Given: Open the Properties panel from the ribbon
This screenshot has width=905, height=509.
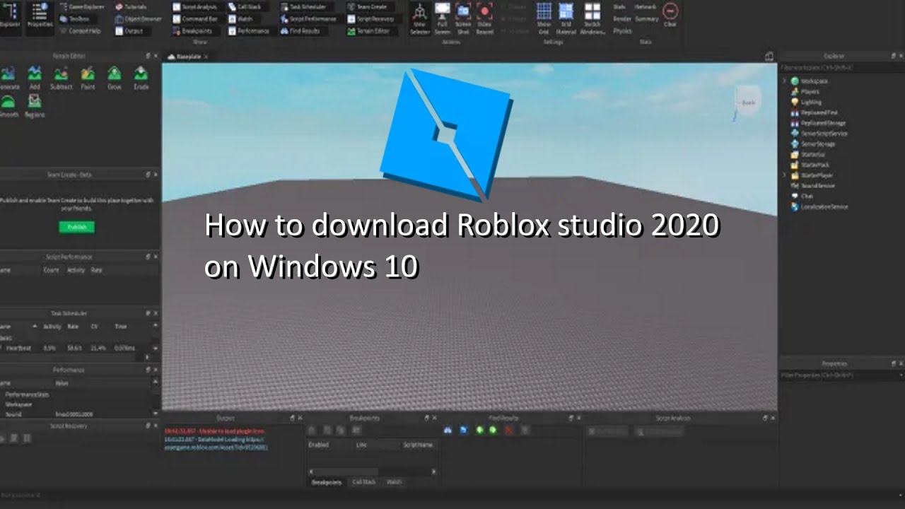Looking at the screenshot, I should click(40, 17).
